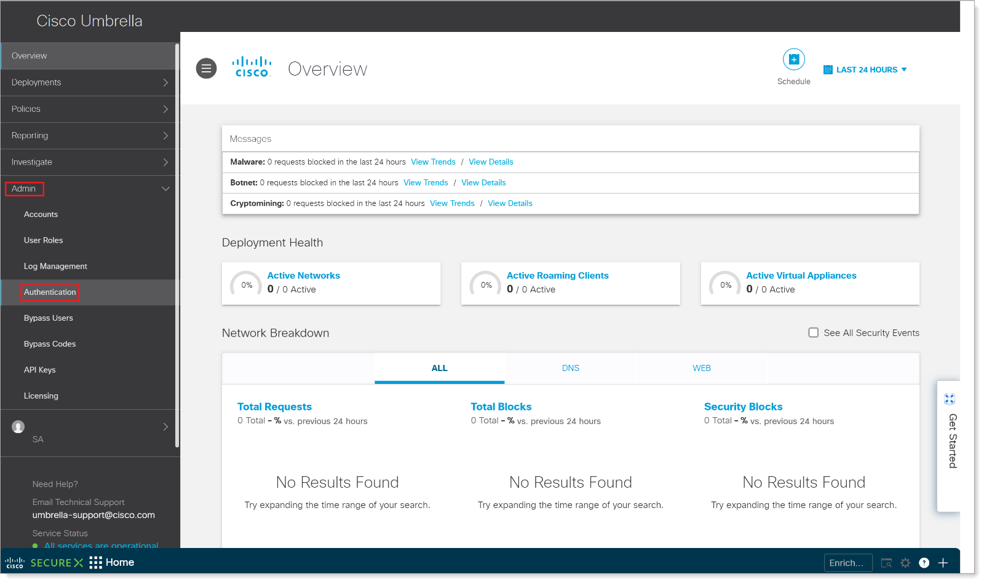This screenshot has height=583, width=984.
Task: Click the Reporting menu label
Action: point(30,136)
